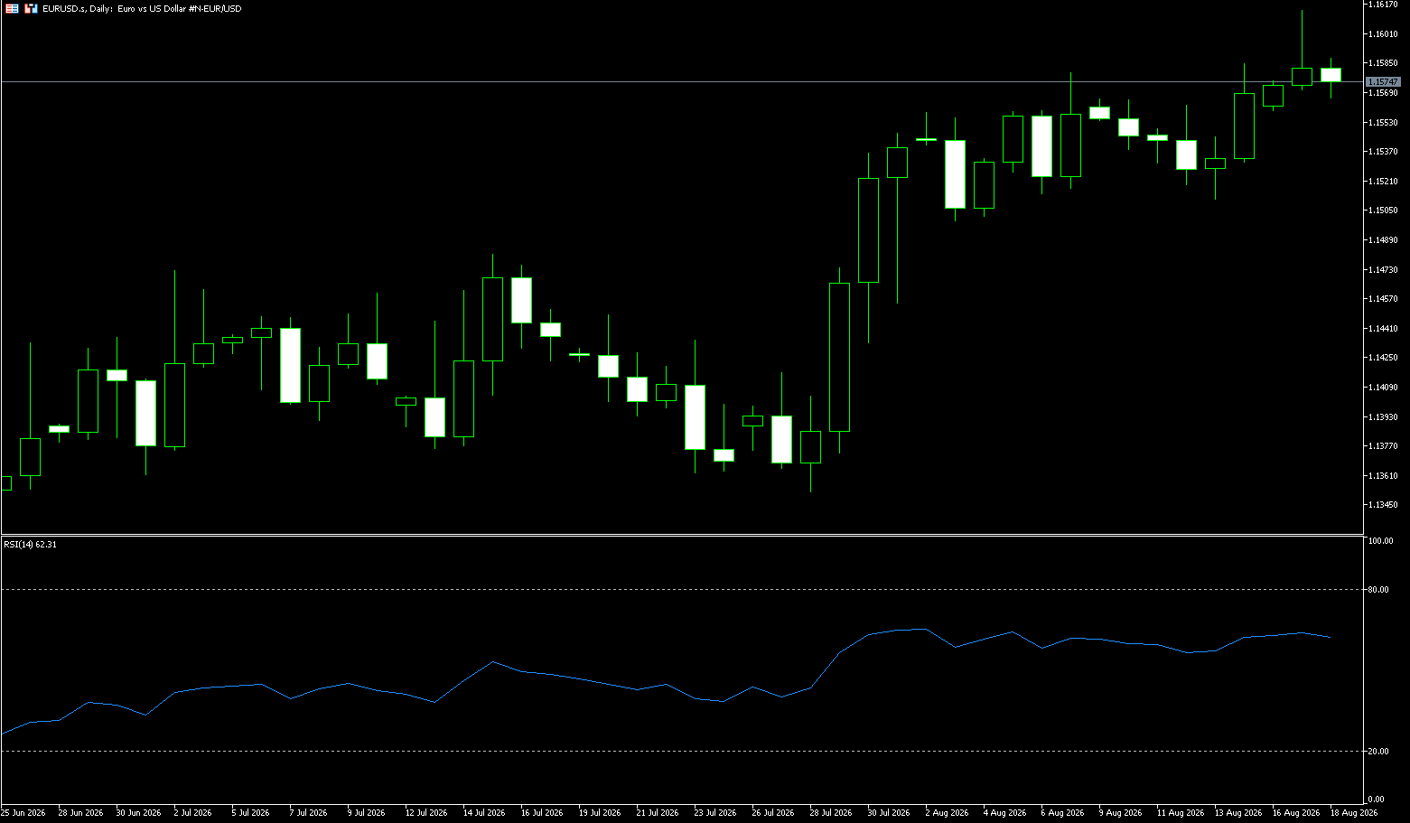The image size is (1410, 823).
Task: Click the blue RSI indicator line
Action: click(x=666, y=685)
